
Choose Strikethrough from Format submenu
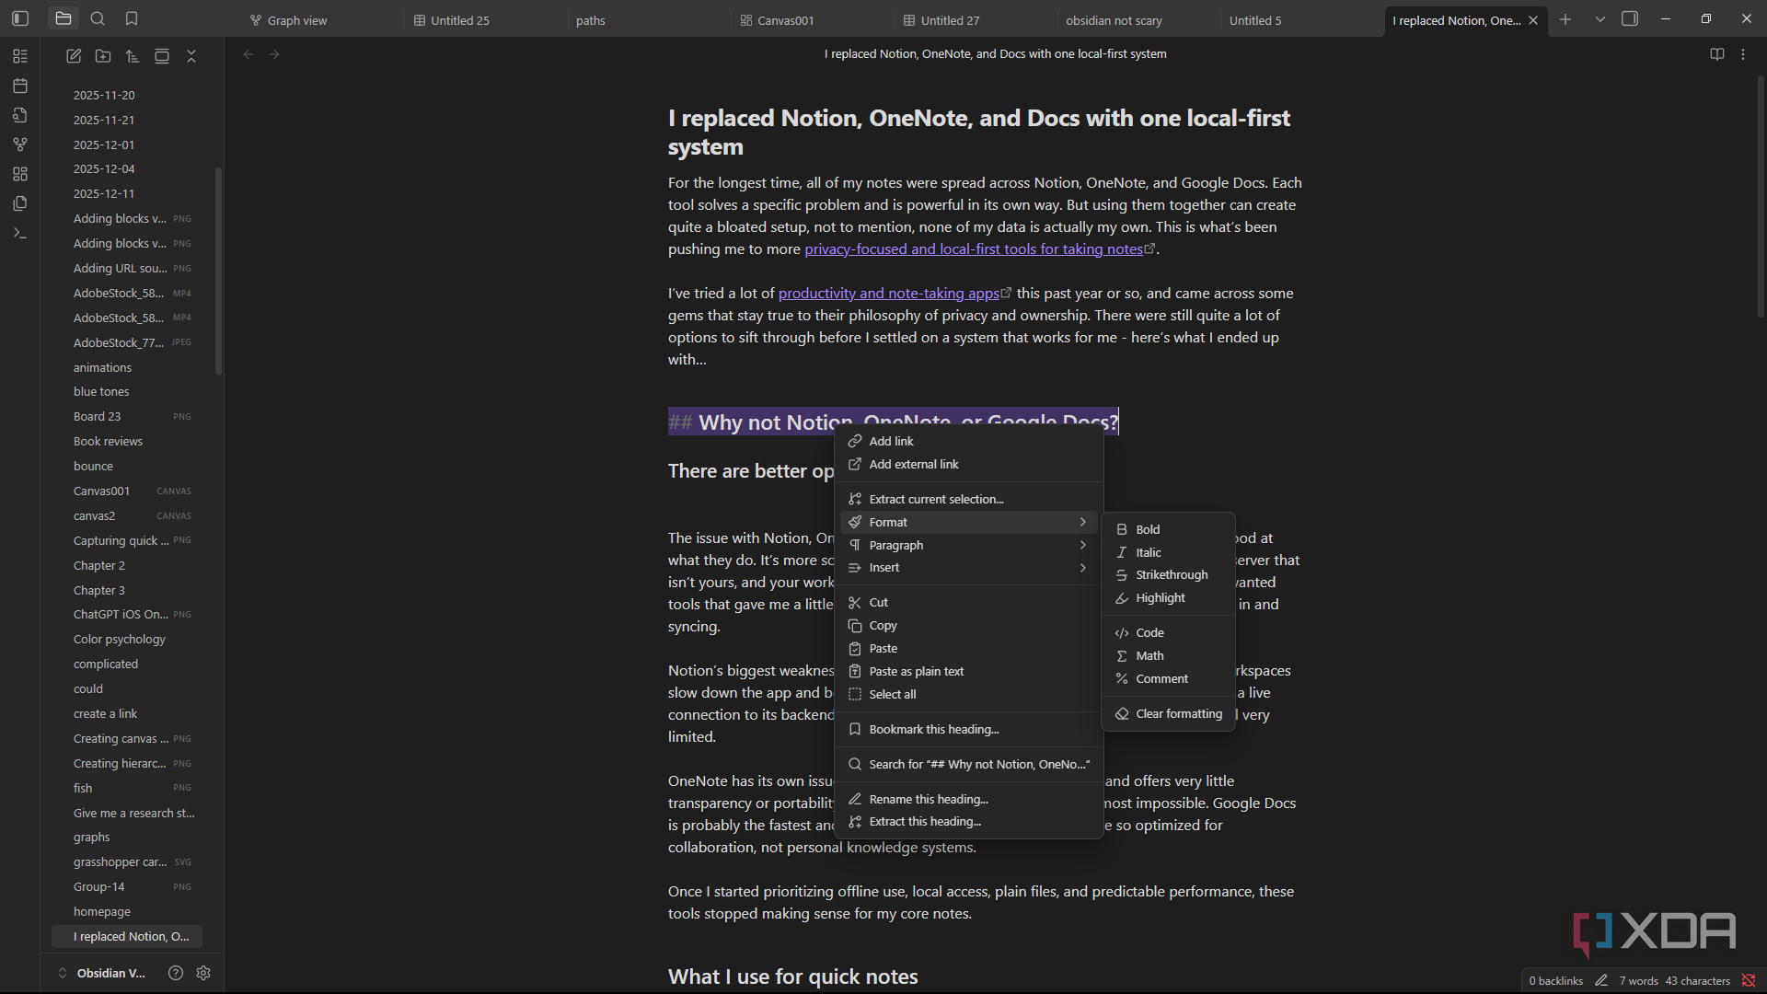1168,575
